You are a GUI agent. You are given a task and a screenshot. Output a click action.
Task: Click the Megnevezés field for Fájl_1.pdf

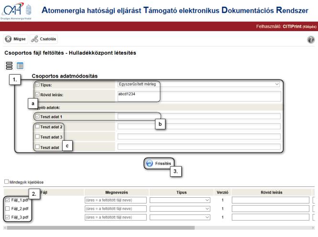[116, 200]
